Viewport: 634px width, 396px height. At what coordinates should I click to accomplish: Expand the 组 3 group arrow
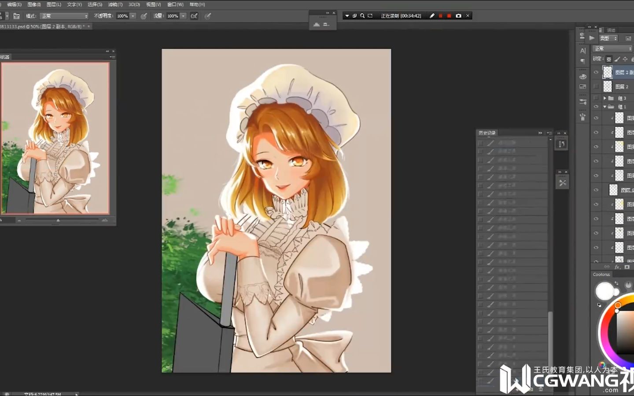click(605, 98)
